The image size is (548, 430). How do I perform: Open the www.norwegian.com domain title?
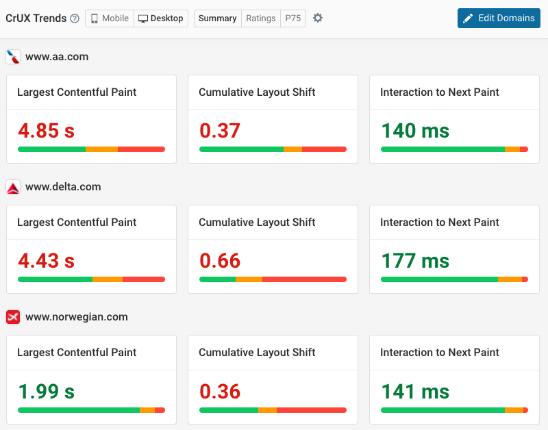[77, 317]
